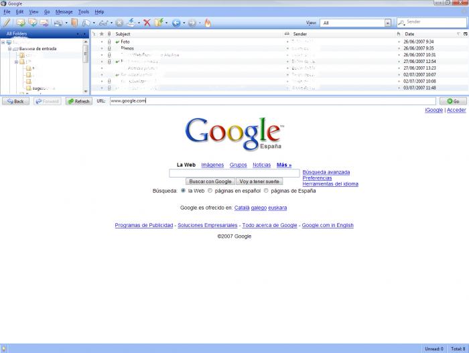Open the label tags dropdown arrow

[94, 23]
